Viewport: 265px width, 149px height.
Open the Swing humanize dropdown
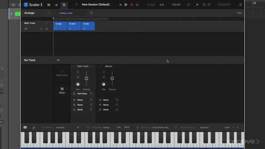tap(106, 127)
